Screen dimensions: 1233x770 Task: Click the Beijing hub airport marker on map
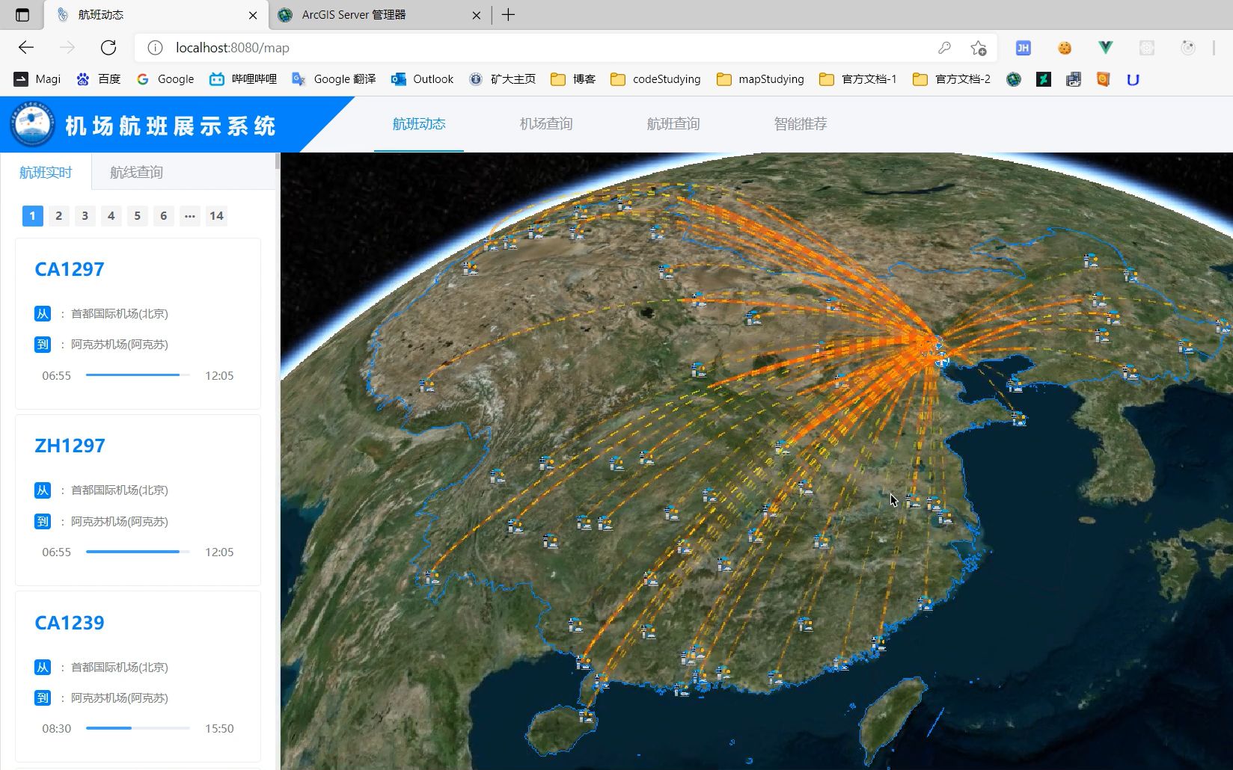[x=941, y=362]
